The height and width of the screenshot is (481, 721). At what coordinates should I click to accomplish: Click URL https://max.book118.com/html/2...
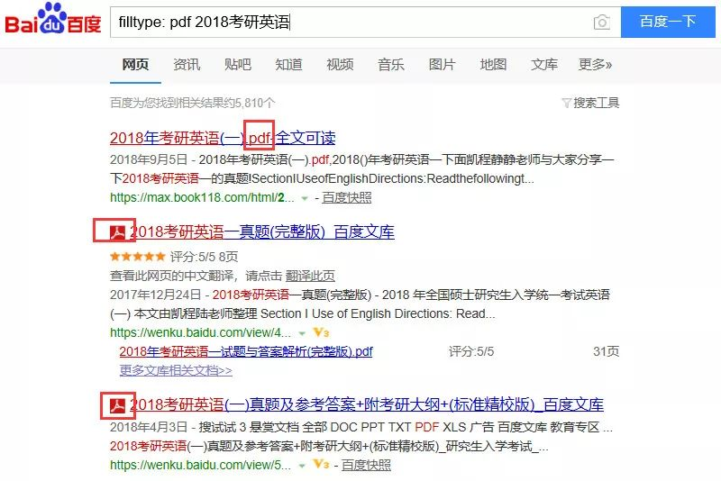click(x=202, y=197)
